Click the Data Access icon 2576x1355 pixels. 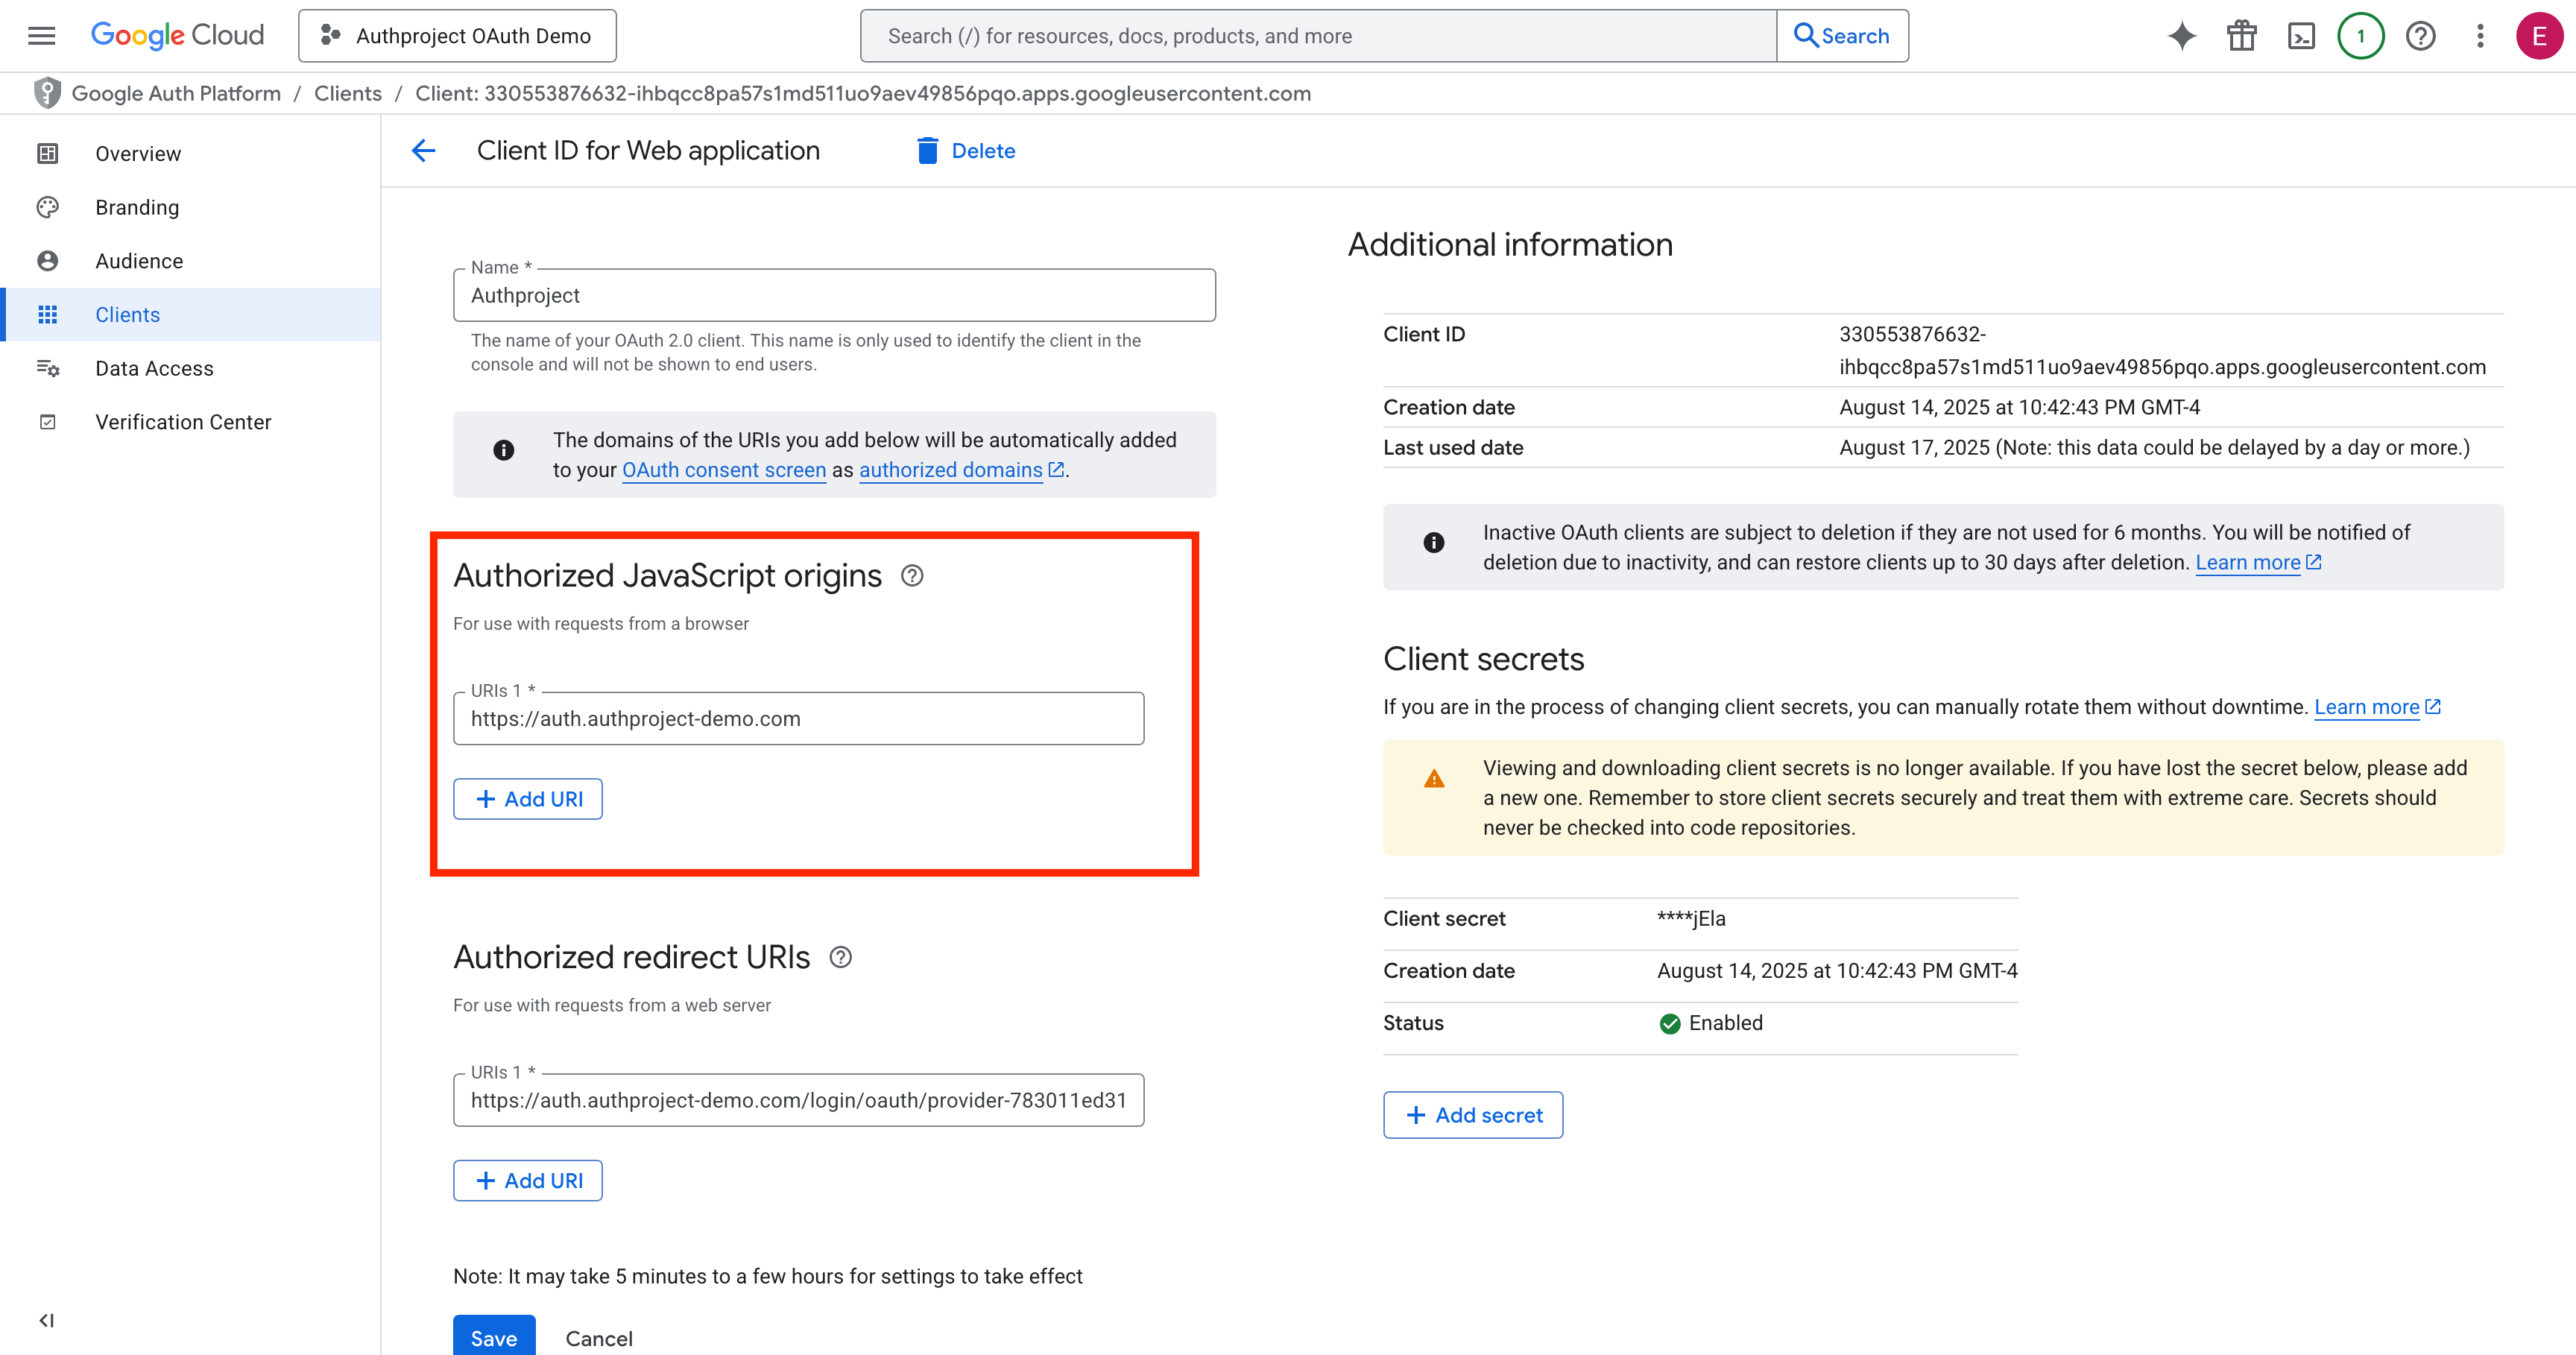[47, 368]
